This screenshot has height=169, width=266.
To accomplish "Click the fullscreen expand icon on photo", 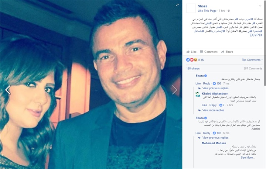I will (177, 5).
